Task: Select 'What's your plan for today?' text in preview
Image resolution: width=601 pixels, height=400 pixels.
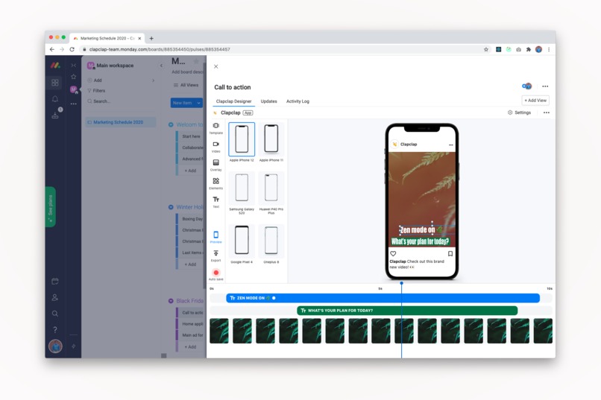Action: point(420,241)
